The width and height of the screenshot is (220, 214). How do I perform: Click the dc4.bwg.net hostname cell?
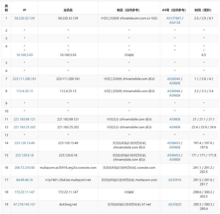[x=68, y=204]
